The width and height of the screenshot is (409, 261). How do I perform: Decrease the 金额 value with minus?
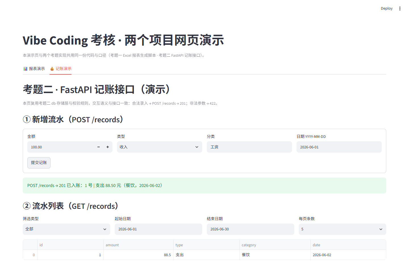point(99,147)
